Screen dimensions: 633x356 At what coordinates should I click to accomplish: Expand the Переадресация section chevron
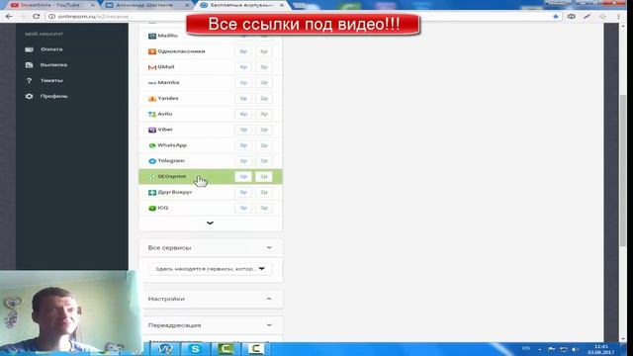[x=269, y=325]
